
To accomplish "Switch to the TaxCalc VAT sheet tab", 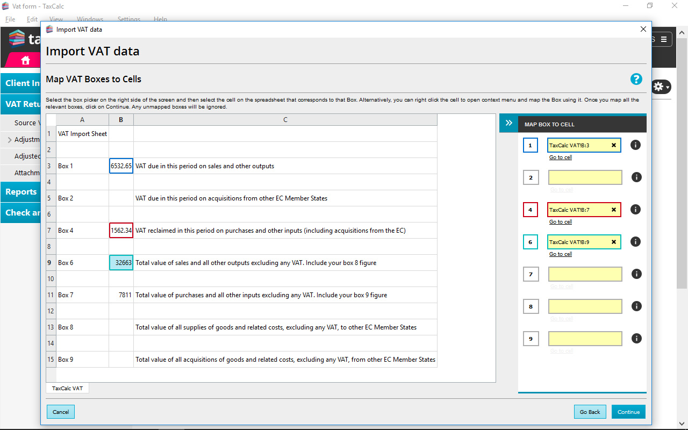I will pos(67,388).
